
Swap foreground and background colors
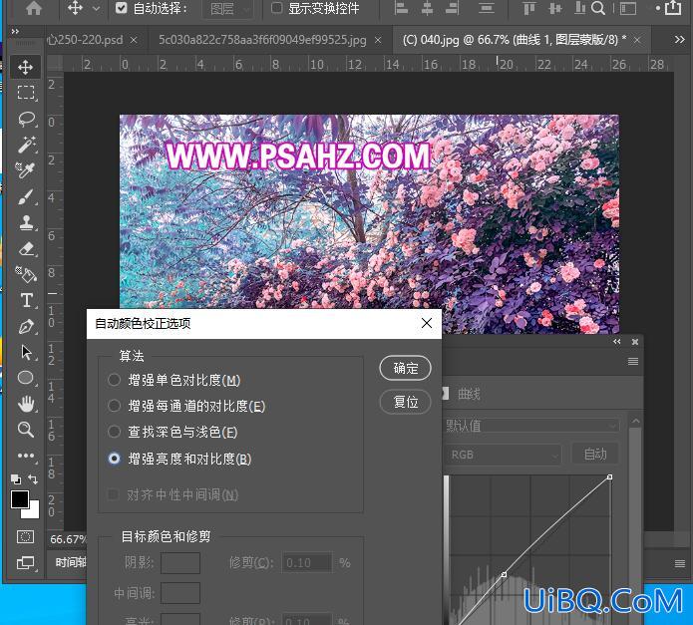[x=33, y=479]
